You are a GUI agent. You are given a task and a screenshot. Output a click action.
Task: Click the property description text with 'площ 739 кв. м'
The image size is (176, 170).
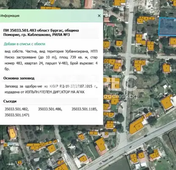click(51, 60)
